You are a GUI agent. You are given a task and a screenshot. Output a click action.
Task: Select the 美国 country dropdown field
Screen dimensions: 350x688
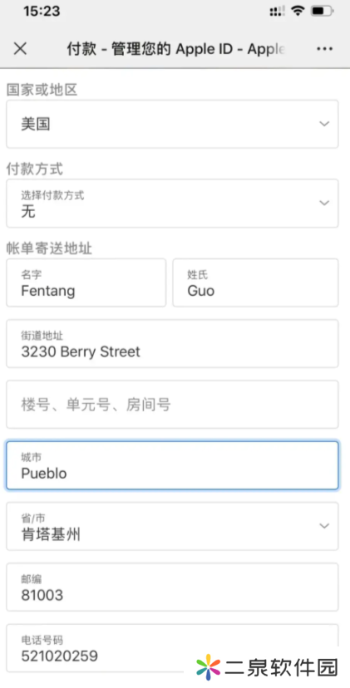pos(172,124)
